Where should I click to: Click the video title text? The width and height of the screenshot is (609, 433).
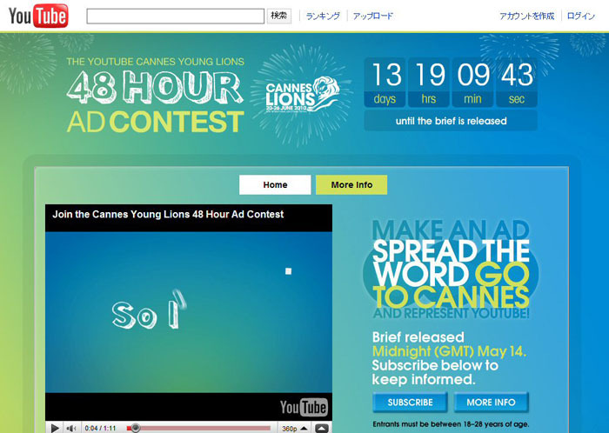168,214
